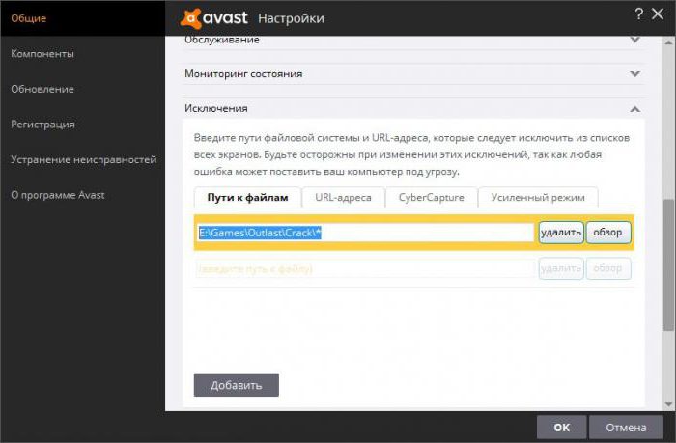Expand the Обслуживание section chevron
Screen dimensions: 676x443
click(x=634, y=40)
